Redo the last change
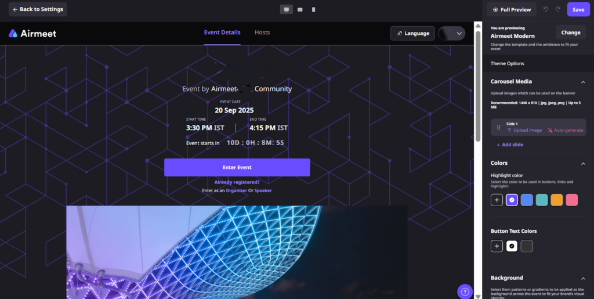This screenshot has width=594, height=299. [557, 9]
